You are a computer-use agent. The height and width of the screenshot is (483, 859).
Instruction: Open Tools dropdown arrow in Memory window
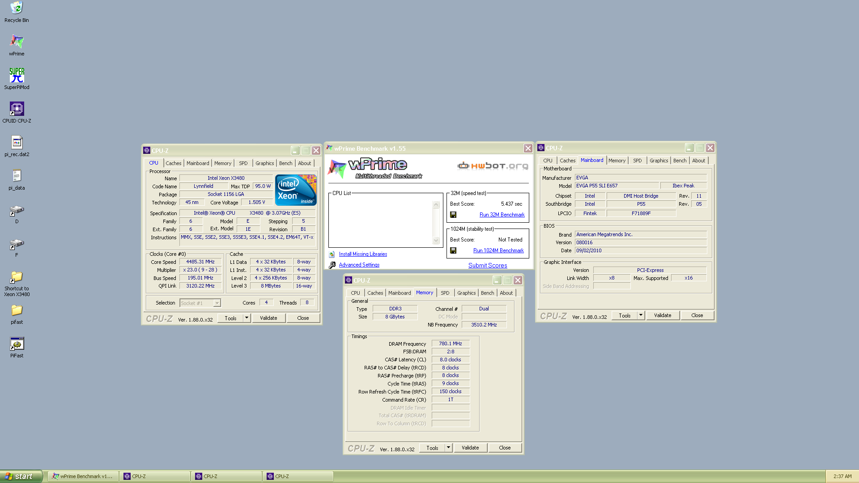[x=448, y=448]
